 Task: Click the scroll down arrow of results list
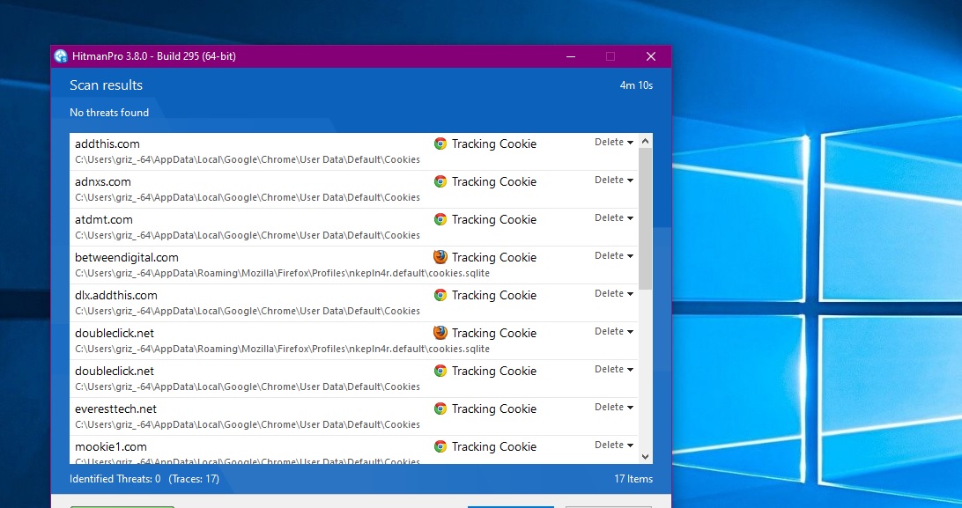tap(645, 457)
